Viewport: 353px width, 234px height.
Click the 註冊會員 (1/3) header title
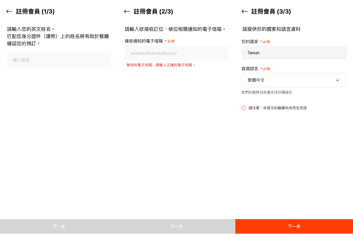coord(35,11)
